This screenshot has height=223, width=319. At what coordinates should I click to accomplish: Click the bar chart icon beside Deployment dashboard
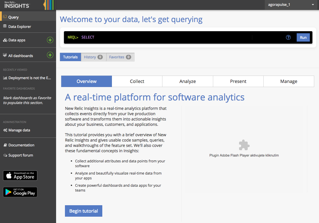(5, 78)
